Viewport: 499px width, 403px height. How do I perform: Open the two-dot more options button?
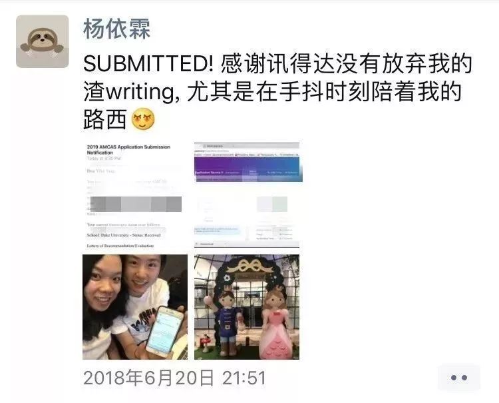459,378
